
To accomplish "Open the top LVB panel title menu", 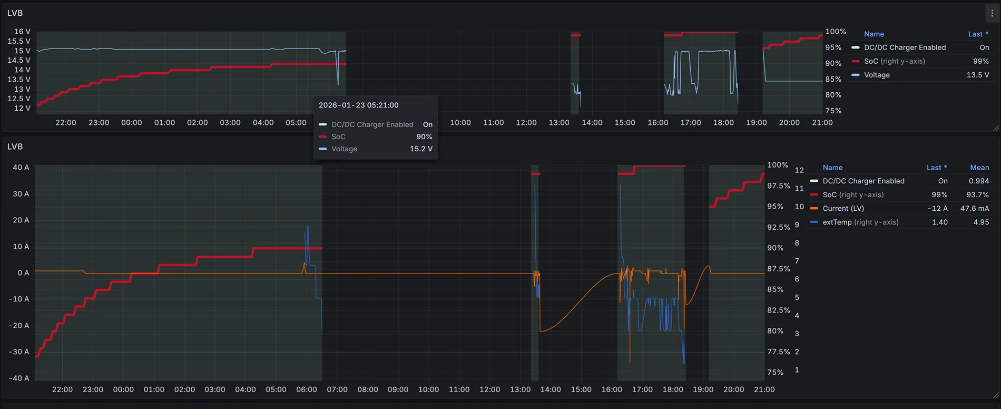I will click(15, 13).
